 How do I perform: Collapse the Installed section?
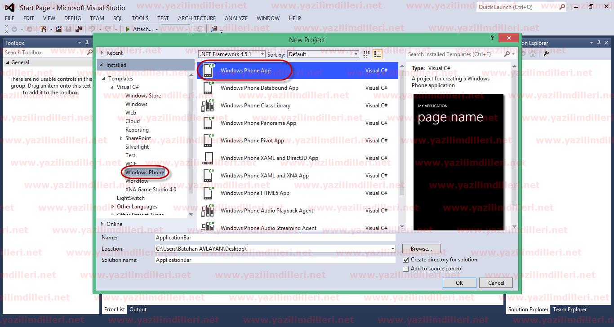[102, 65]
